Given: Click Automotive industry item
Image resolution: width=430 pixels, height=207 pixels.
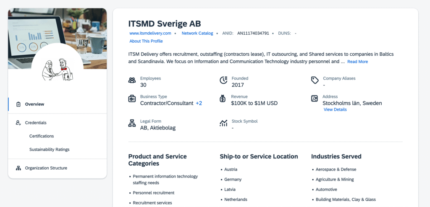Looking at the screenshot, I should tap(326, 189).
